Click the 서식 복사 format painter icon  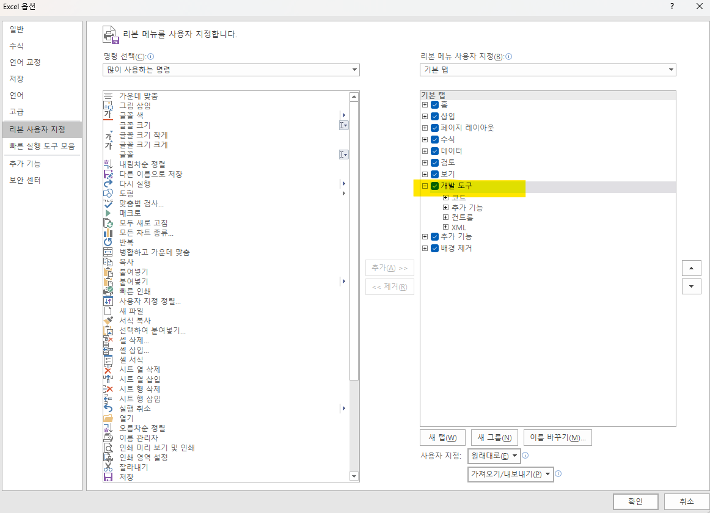point(108,321)
